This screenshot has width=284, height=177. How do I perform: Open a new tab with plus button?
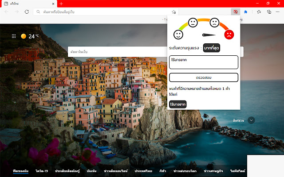click(x=61, y=4)
